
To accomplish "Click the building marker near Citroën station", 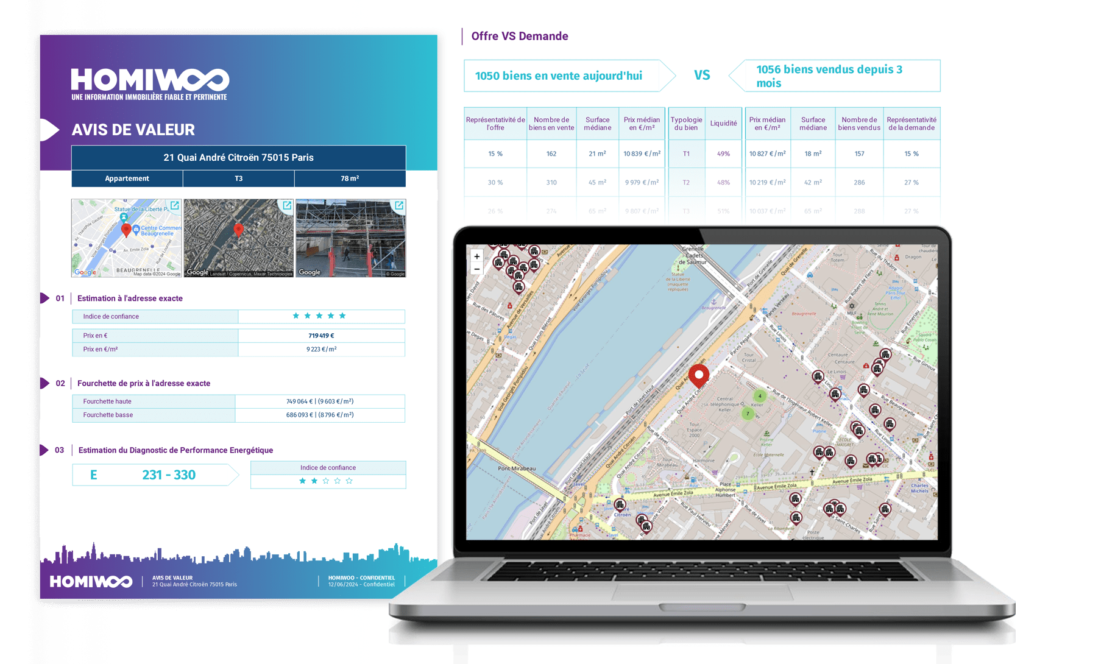I will pyautogui.click(x=620, y=505).
